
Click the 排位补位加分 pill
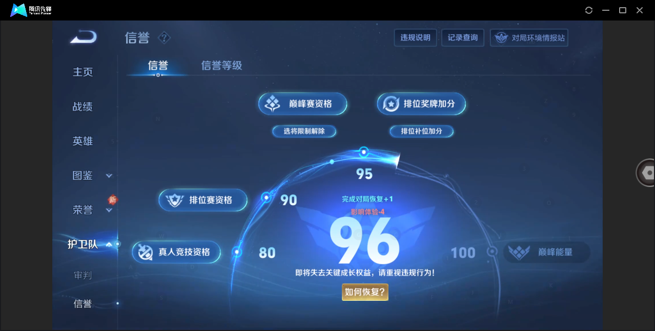[x=422, y=131]
